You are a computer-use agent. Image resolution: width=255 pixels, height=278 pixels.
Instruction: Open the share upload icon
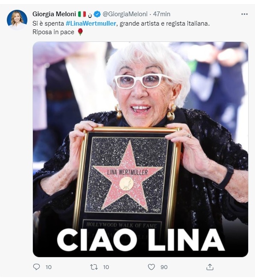(x=210, y=267)
